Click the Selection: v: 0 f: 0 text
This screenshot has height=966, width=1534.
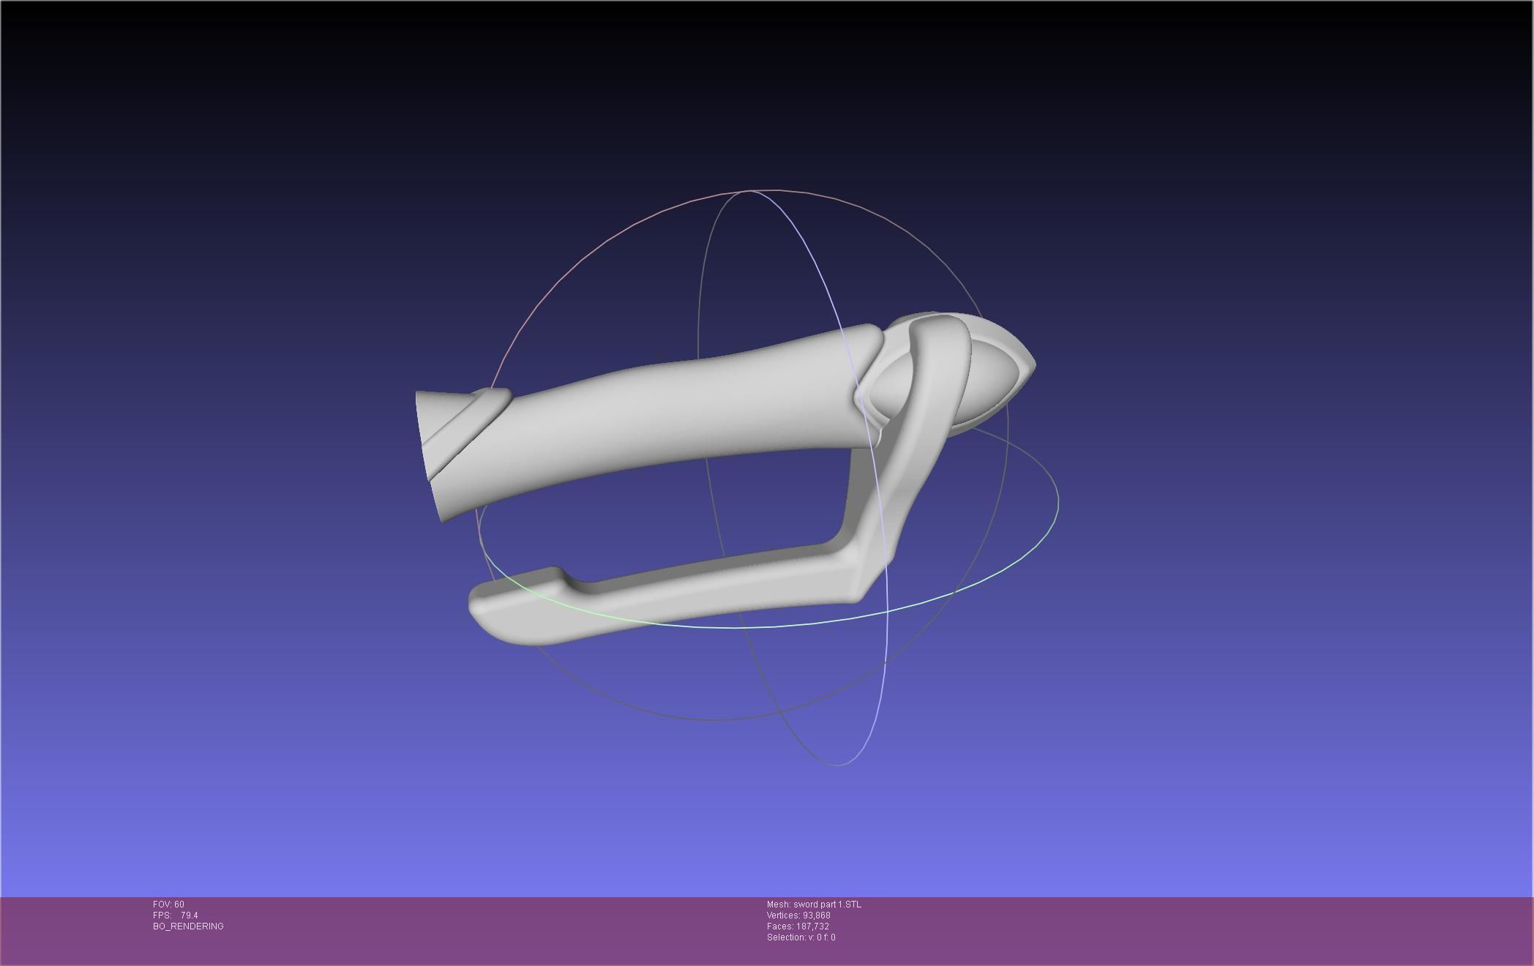click(x=801, y=937)
